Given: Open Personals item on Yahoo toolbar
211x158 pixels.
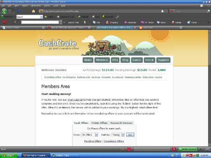Looking at the screenshot, I should click(130, 22).
